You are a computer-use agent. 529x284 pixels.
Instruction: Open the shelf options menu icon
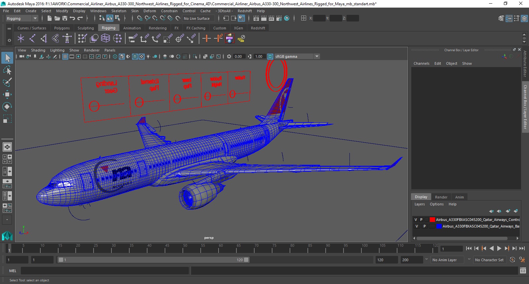click(9, 40)
